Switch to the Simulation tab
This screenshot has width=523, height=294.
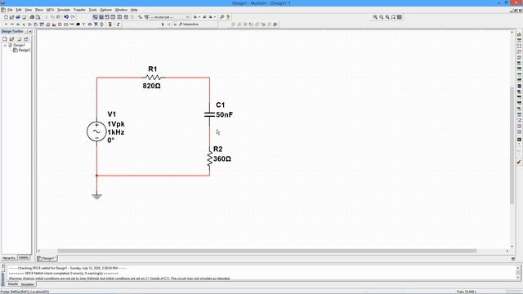pyautogui.click(x=27, y=284)
